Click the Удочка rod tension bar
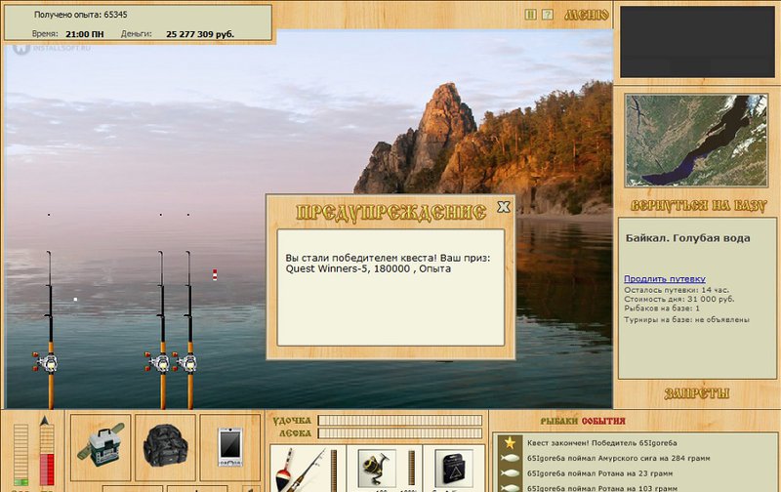The image size is (781, 492). (x=400, y=421)
